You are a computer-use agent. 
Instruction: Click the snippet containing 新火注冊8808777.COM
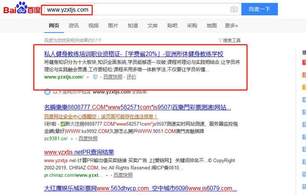click(141, 128)
